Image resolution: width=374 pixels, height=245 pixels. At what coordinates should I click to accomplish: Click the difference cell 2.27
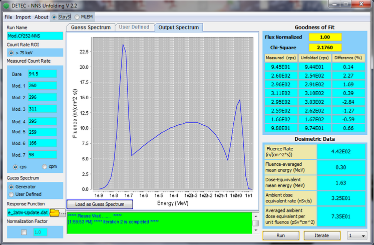click(348, 76)
